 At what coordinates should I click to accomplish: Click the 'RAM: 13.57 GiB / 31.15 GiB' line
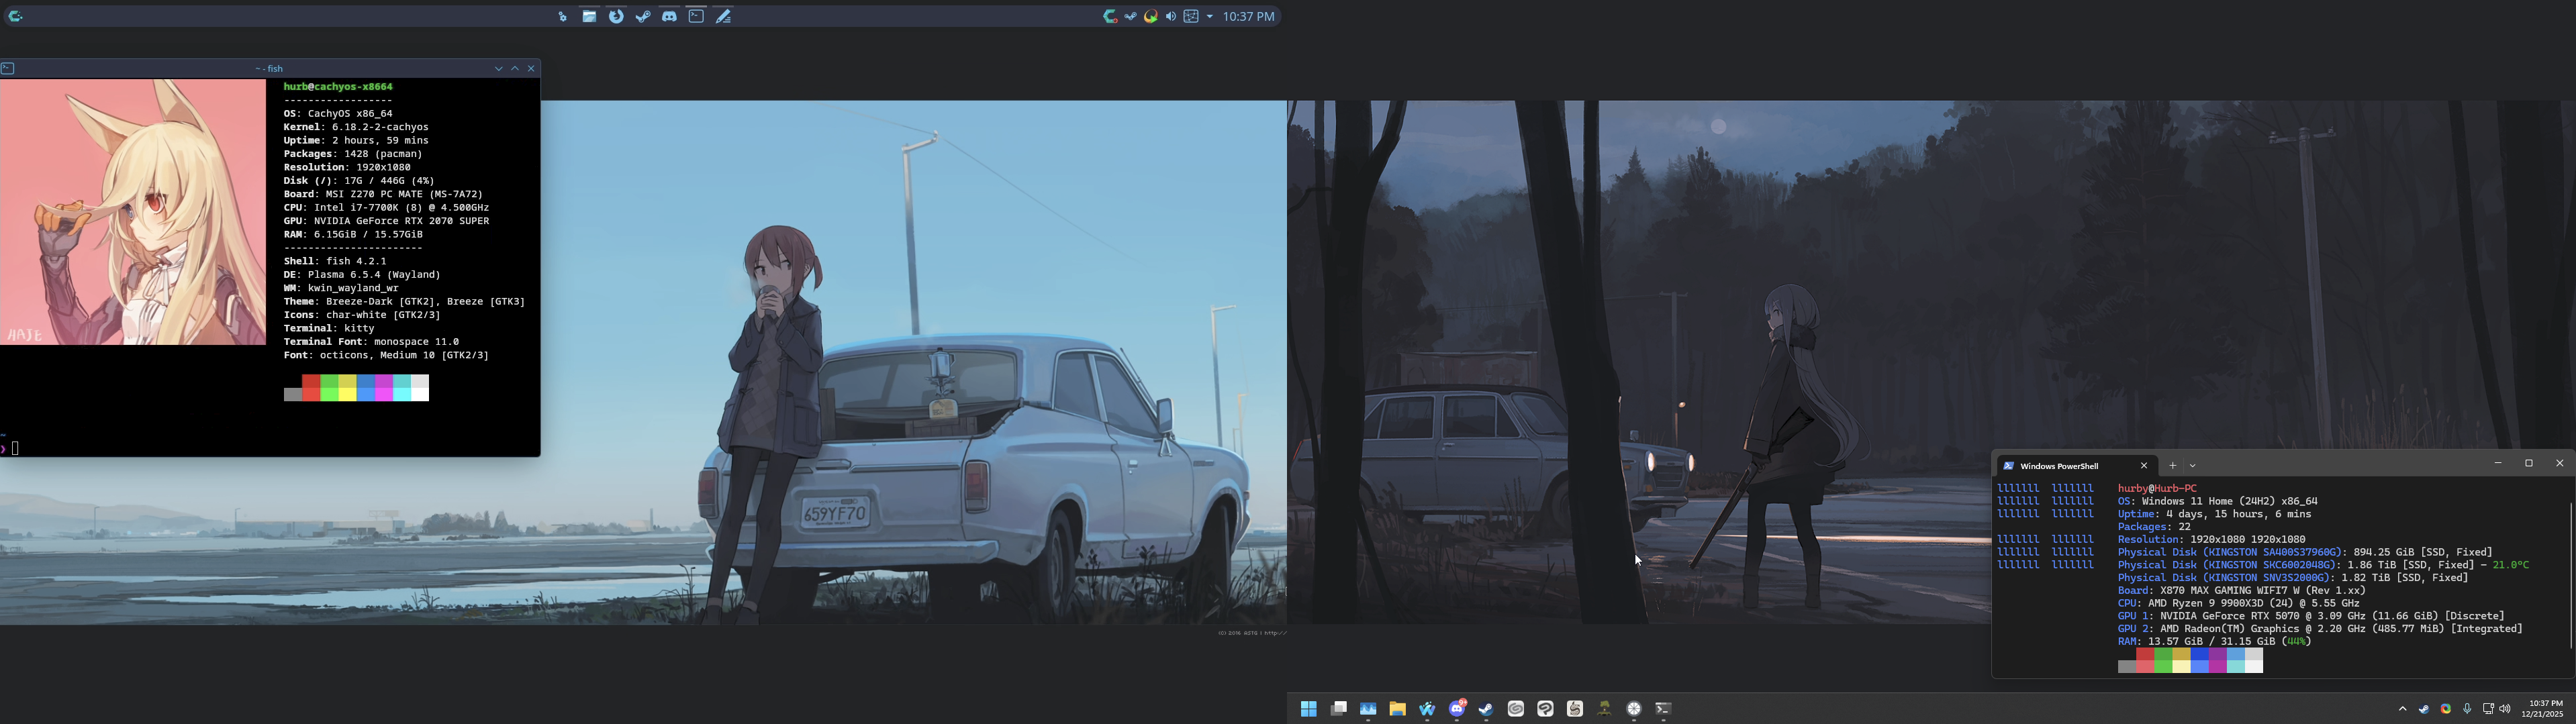pyautogui.click(x=2214, y=642)
